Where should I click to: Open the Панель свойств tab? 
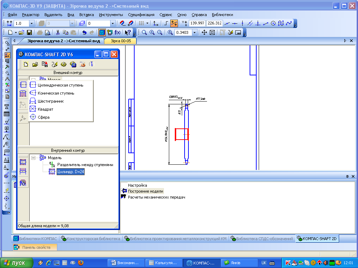tap(35, 247)
